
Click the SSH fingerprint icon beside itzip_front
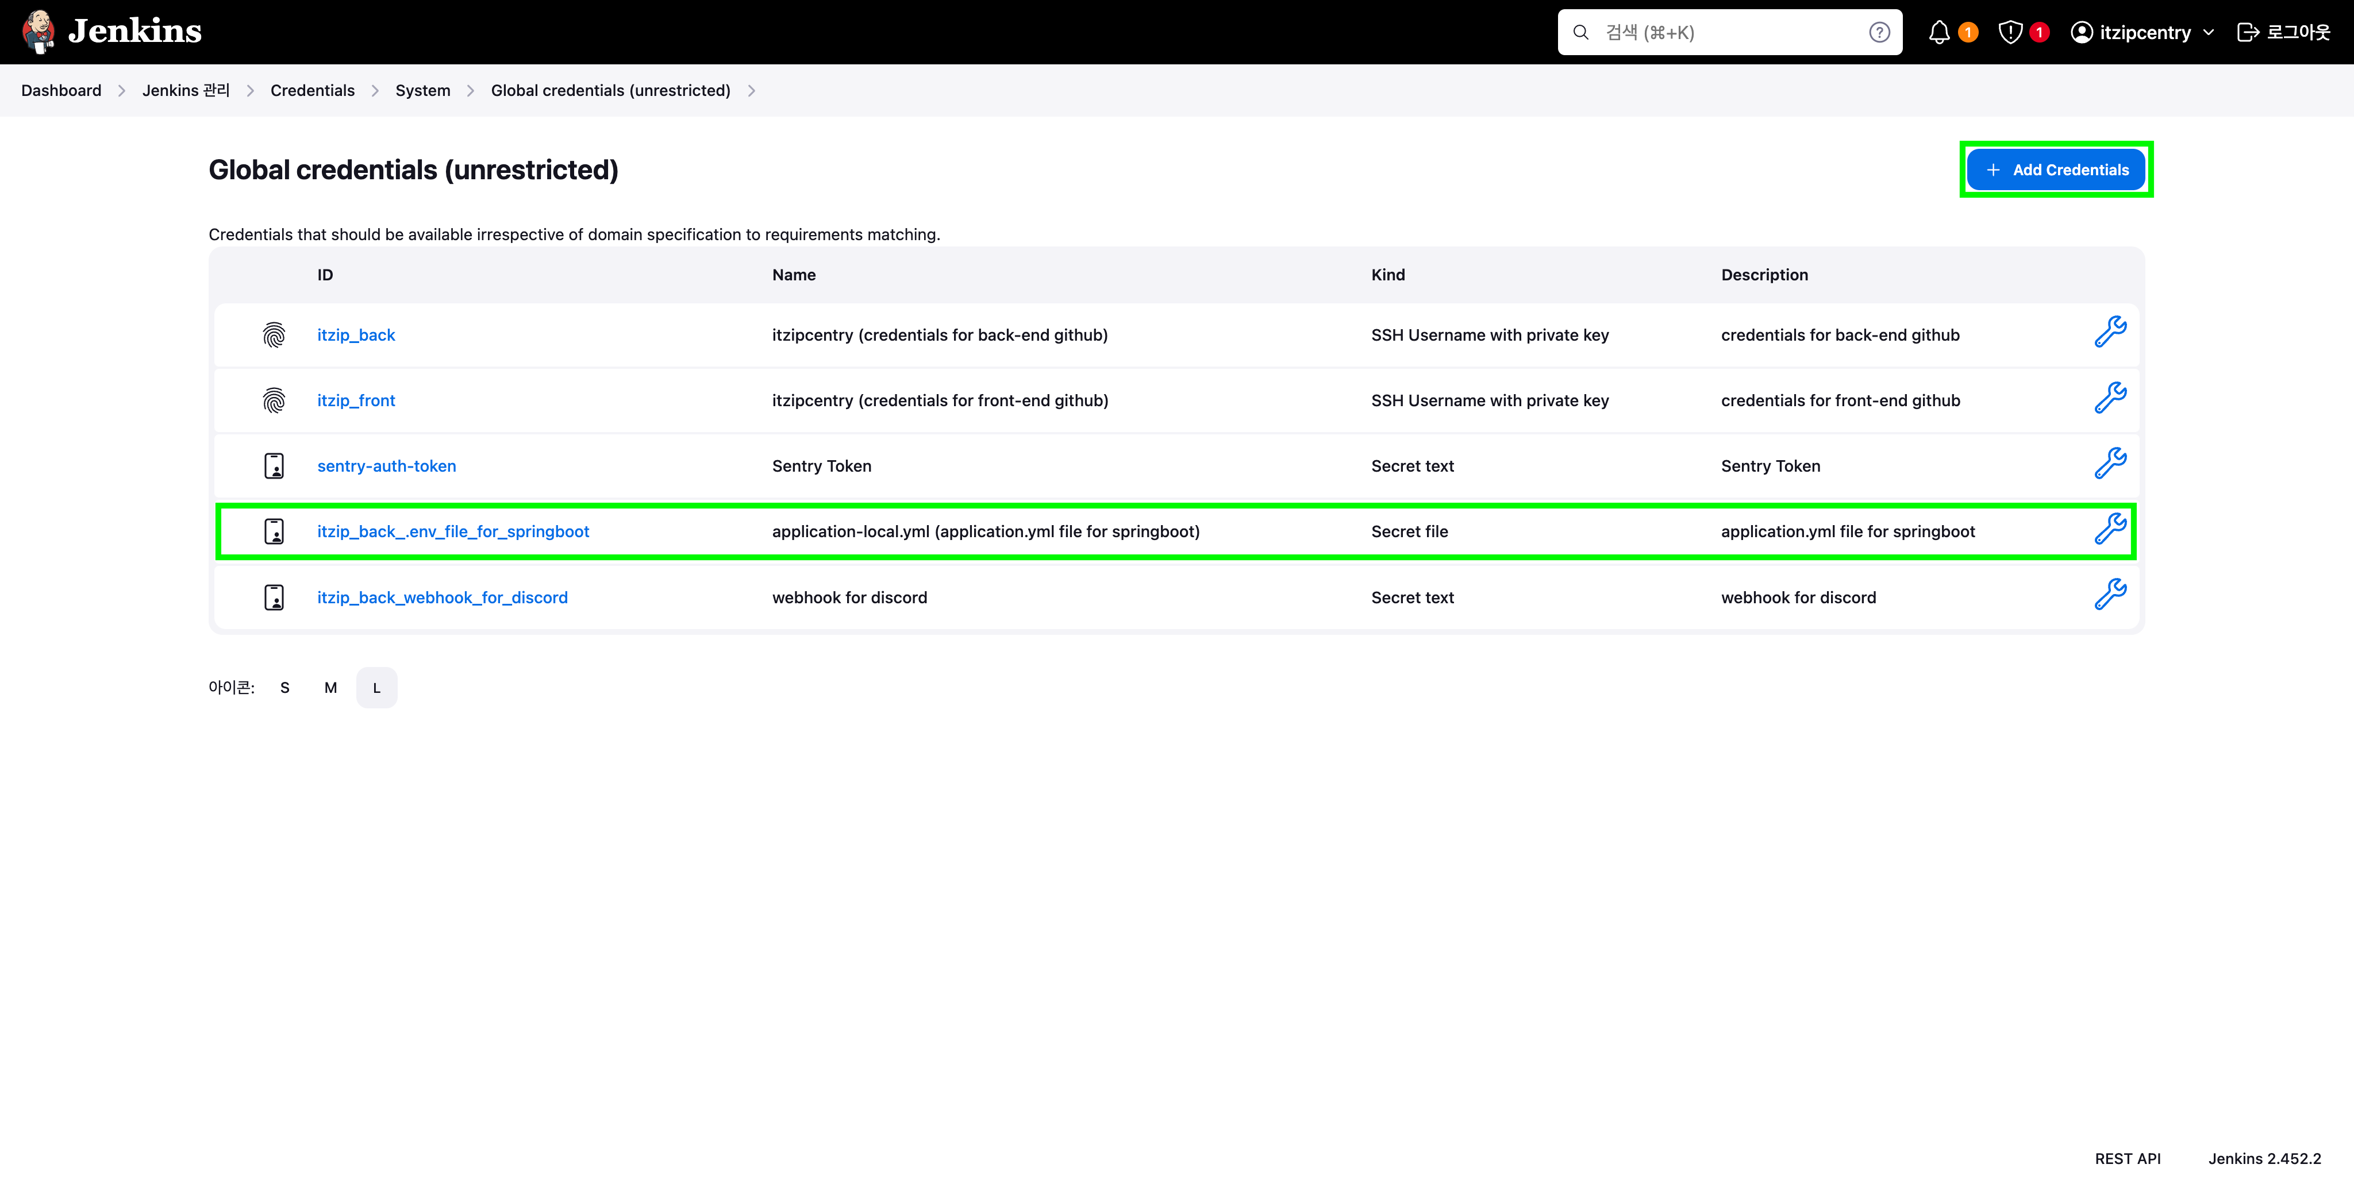(274, 400)
